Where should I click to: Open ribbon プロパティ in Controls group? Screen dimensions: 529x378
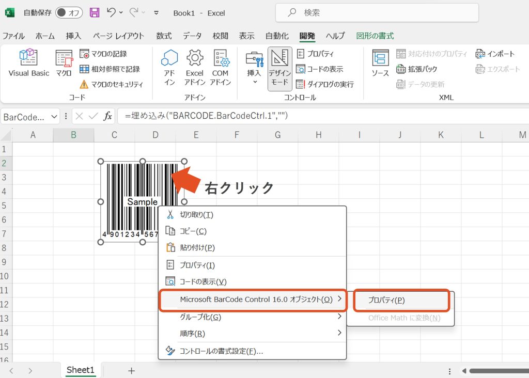tap(315, 54)
